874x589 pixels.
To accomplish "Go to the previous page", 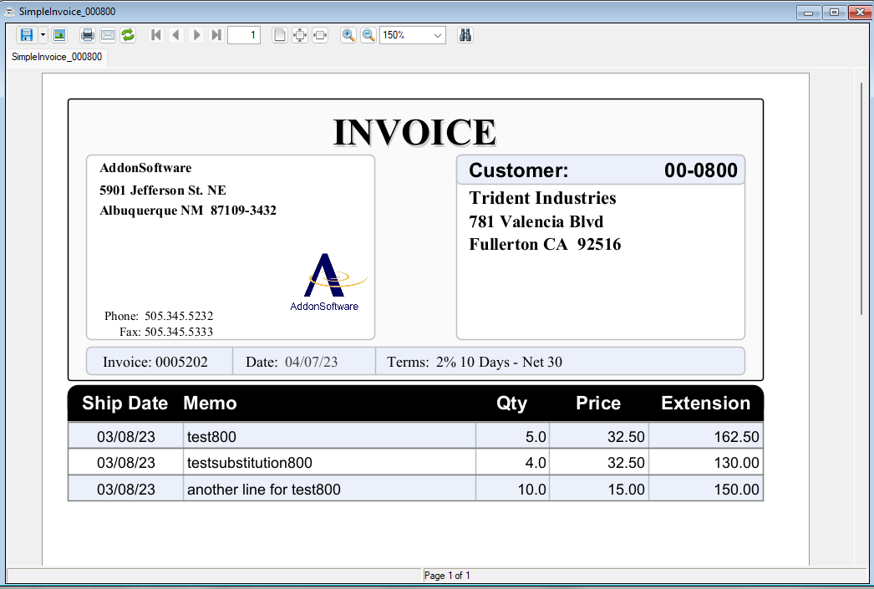I will pyautogui.click(x=176, y=35).
